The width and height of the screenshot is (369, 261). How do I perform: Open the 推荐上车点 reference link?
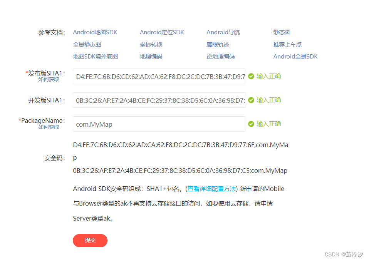click(x=287, y=44)
